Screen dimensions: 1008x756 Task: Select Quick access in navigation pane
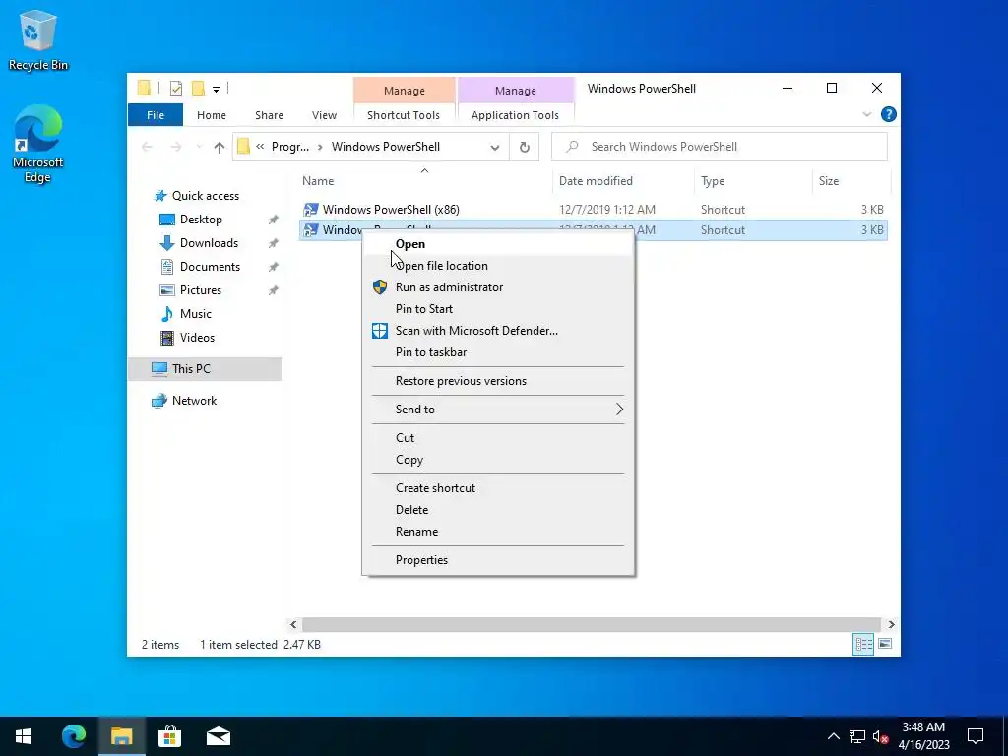(x=205, y=196)
